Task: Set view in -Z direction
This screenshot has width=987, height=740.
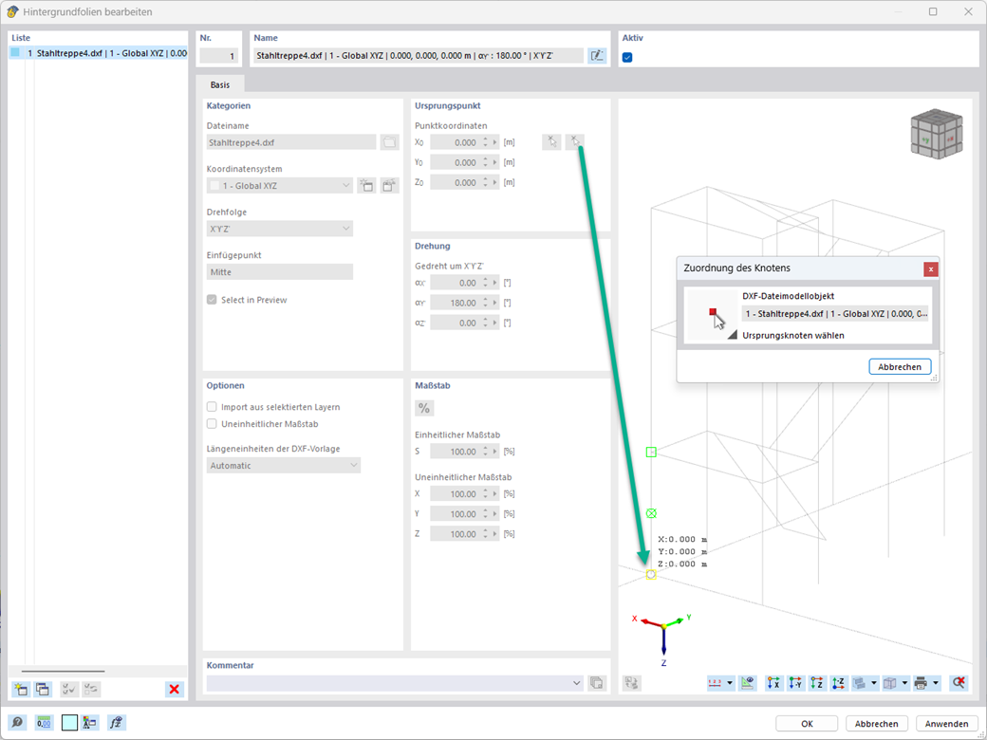Action: (x=838, y=683)
